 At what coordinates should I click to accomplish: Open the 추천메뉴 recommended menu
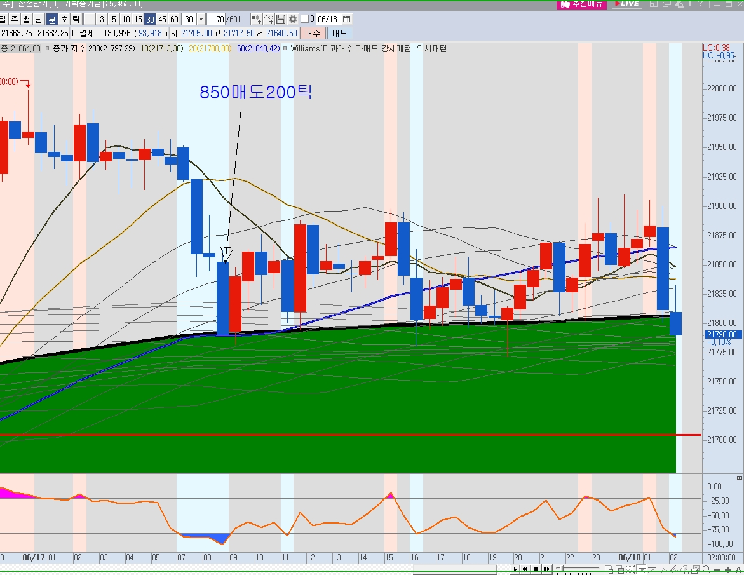[581, 4]
